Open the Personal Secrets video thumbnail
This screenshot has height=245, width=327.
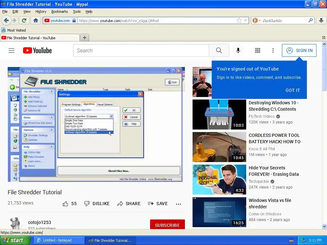(219, 179)
